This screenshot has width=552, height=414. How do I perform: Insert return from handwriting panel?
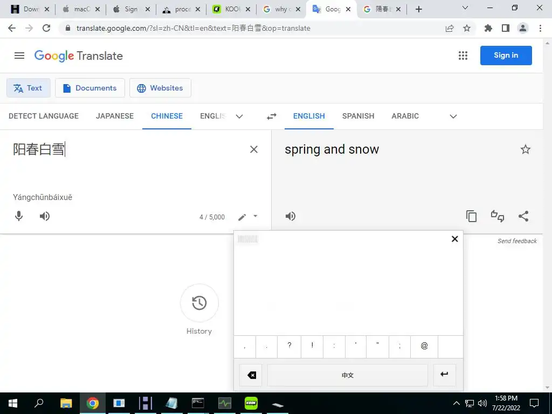(444, 375)
